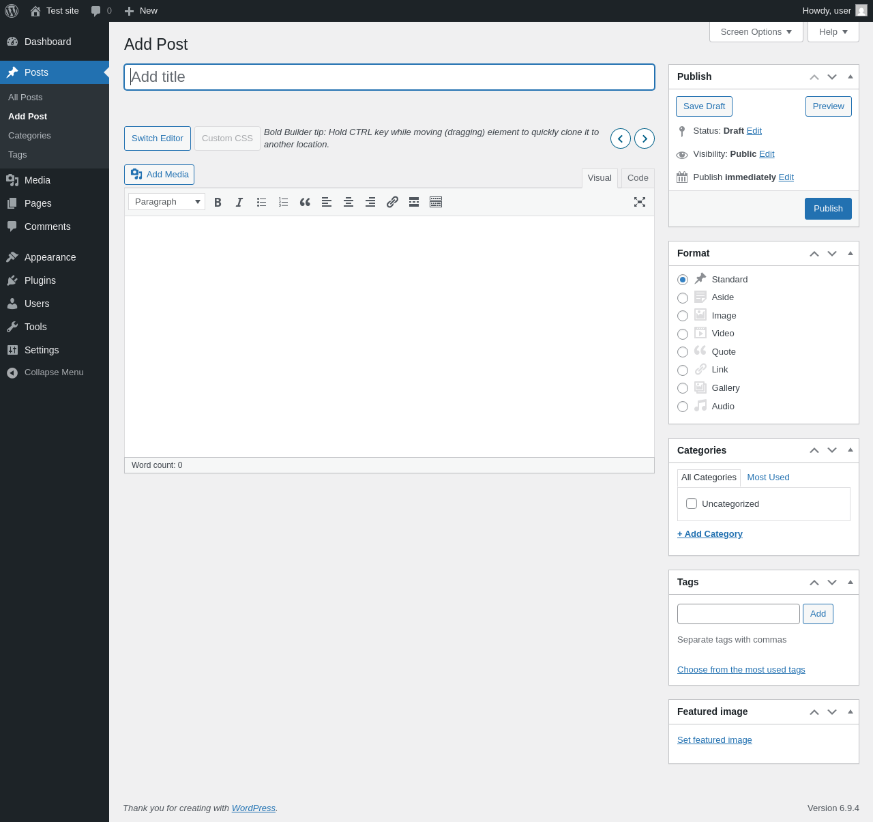Click the Add Media button
This screenshot has height=822, width=873.
[159, 175]
